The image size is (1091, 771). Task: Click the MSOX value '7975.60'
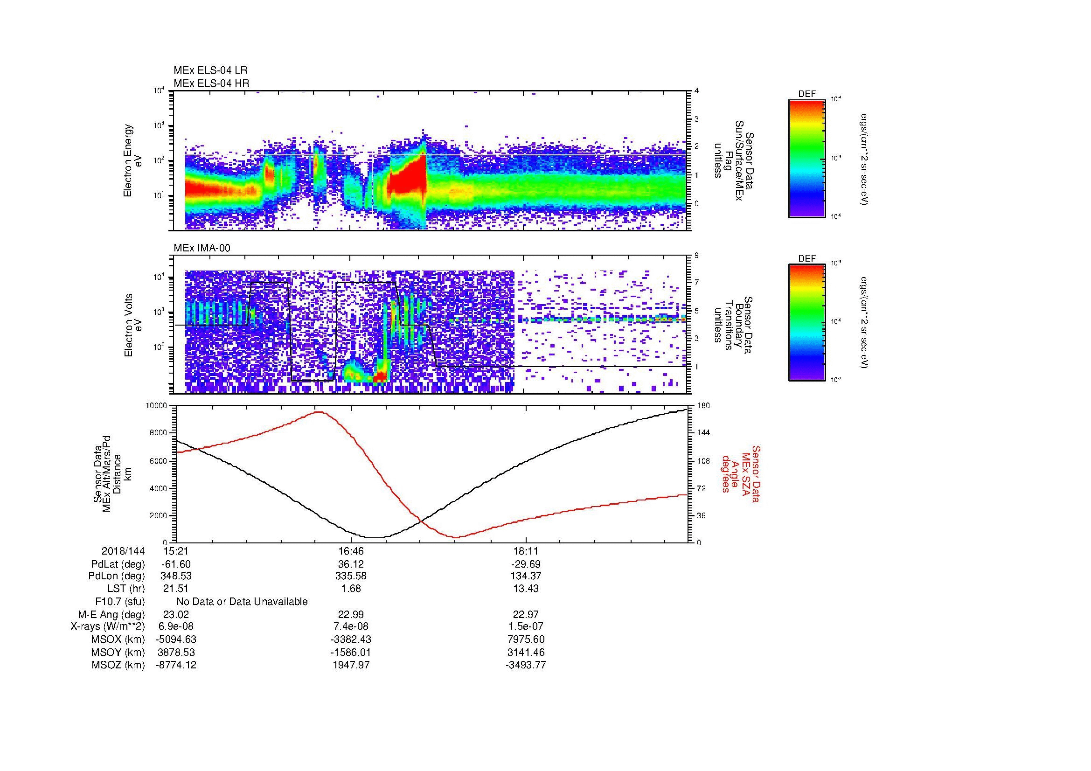pos(526,639)
